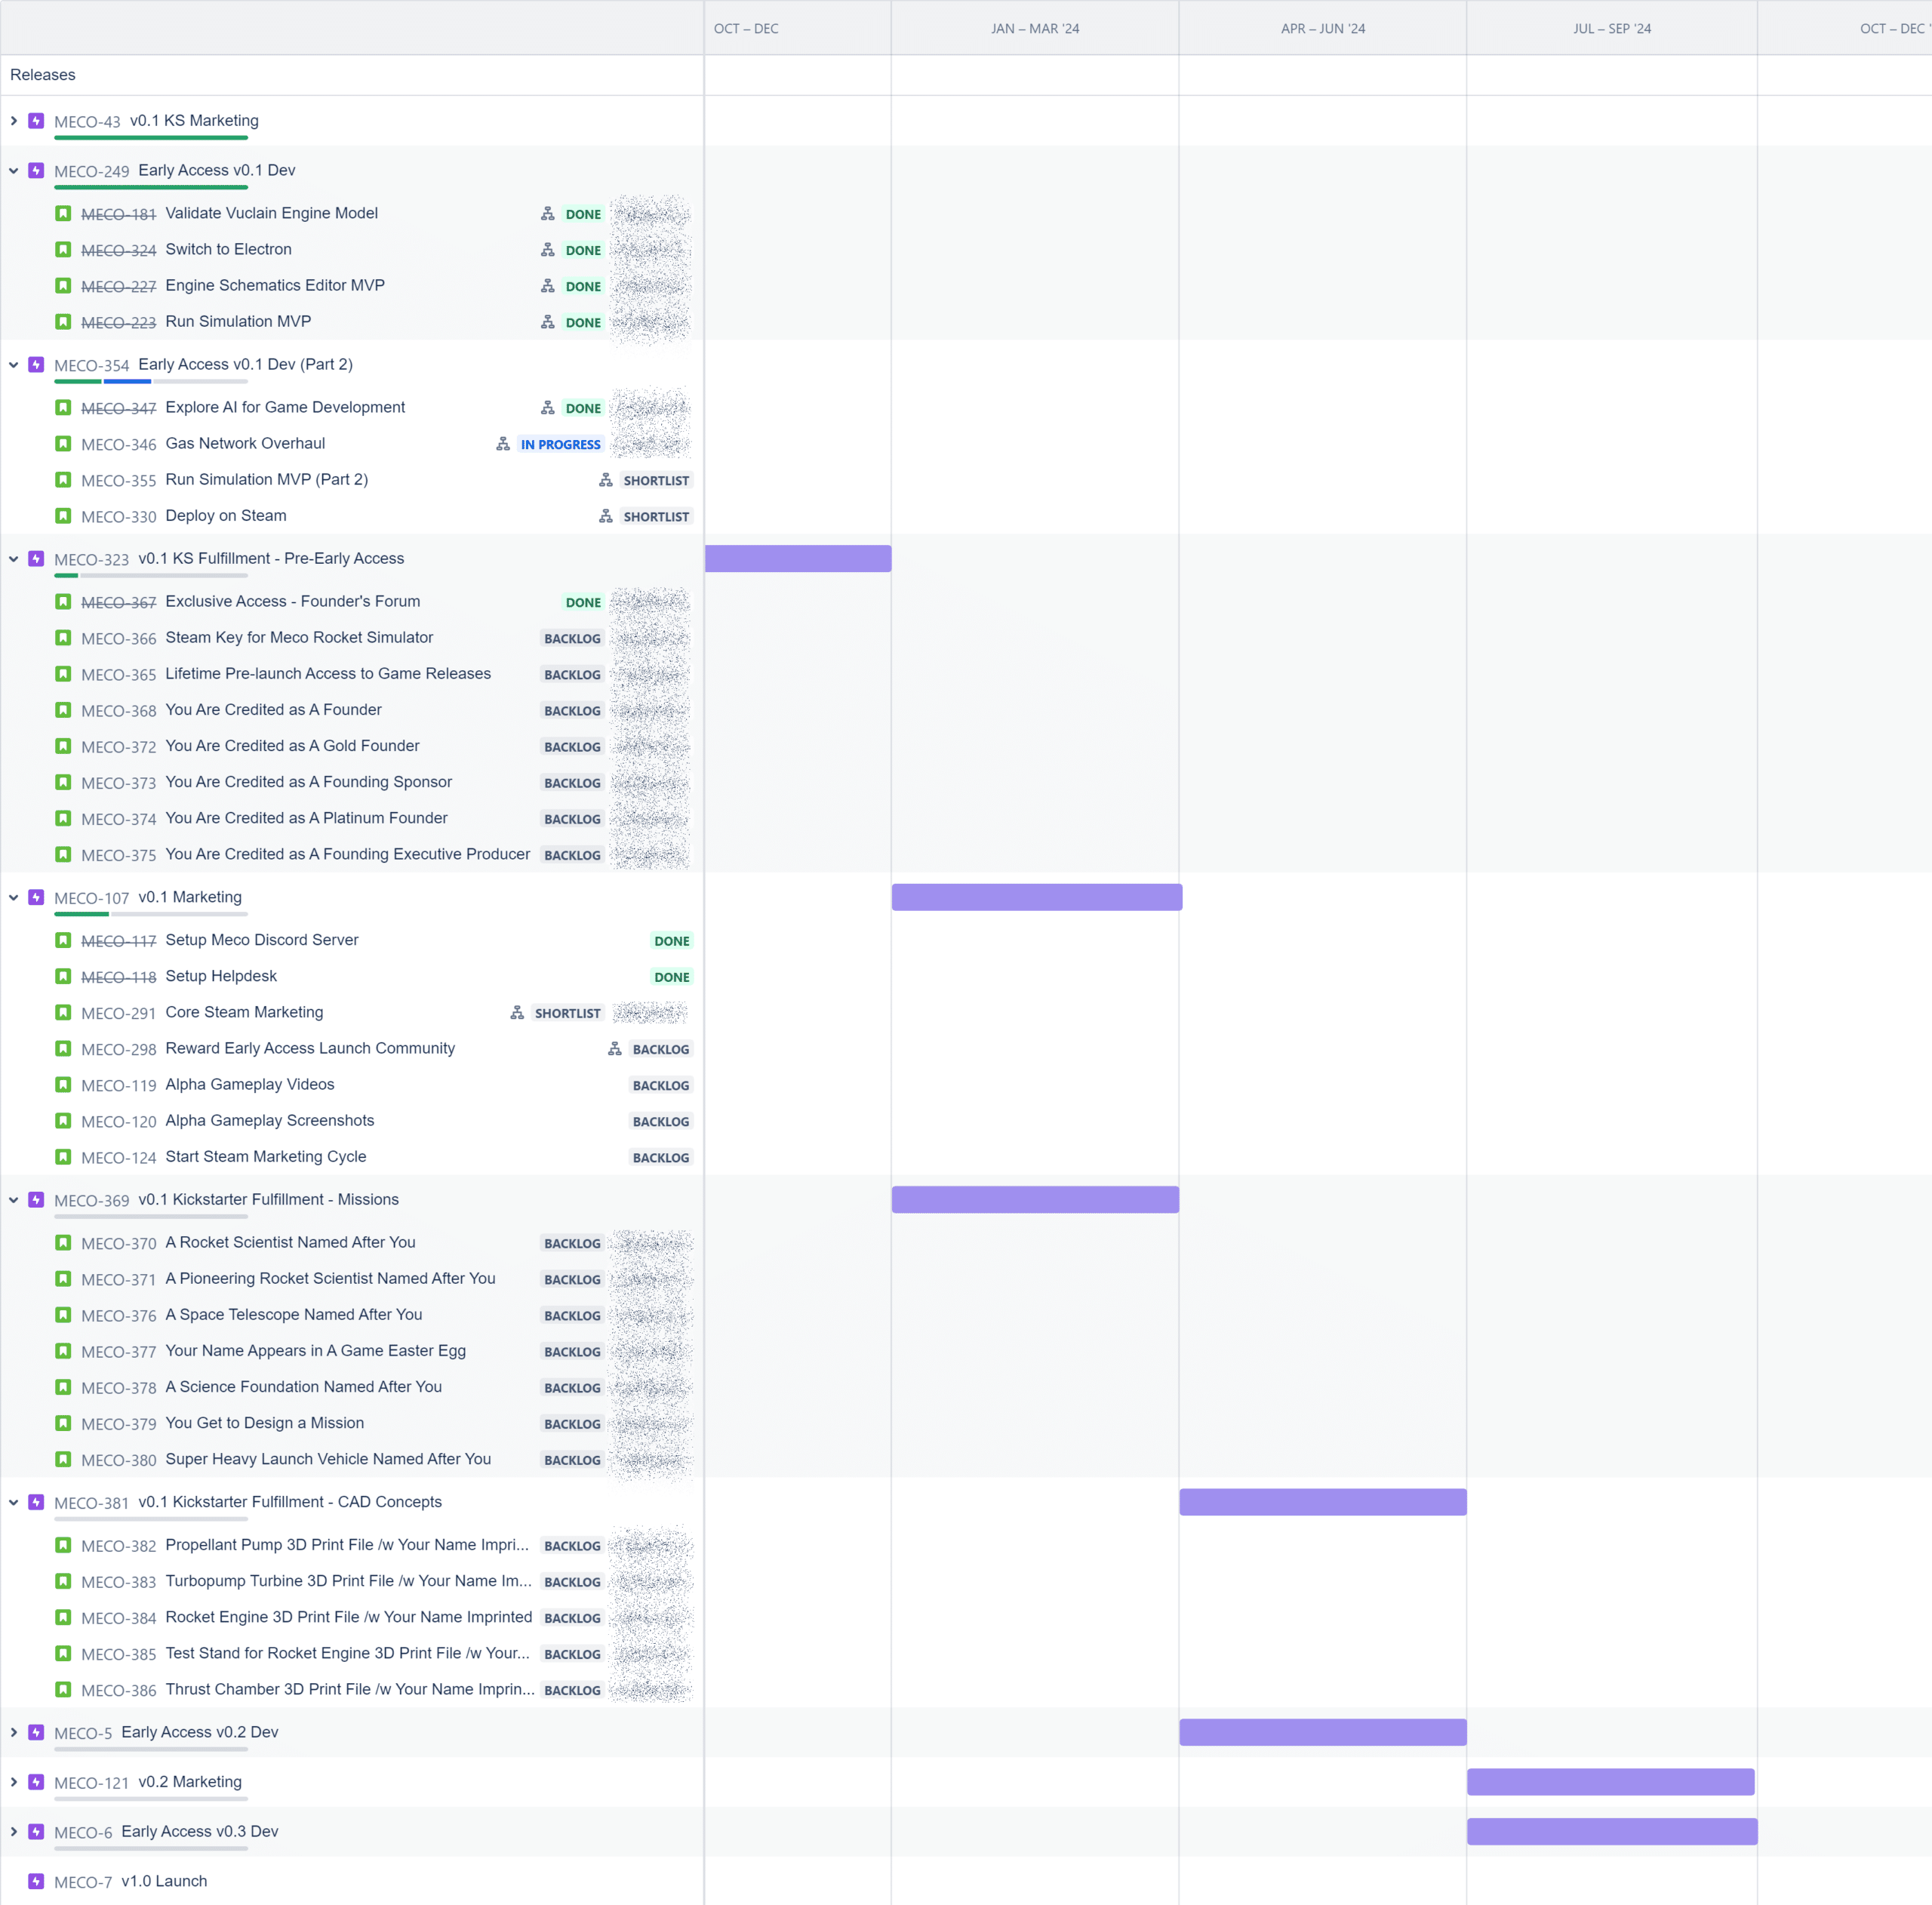1932x1905 pixels.
Task: Click the Early Access v0.3 Dev roadmap bar
Action: (x=1612, y=1831)
